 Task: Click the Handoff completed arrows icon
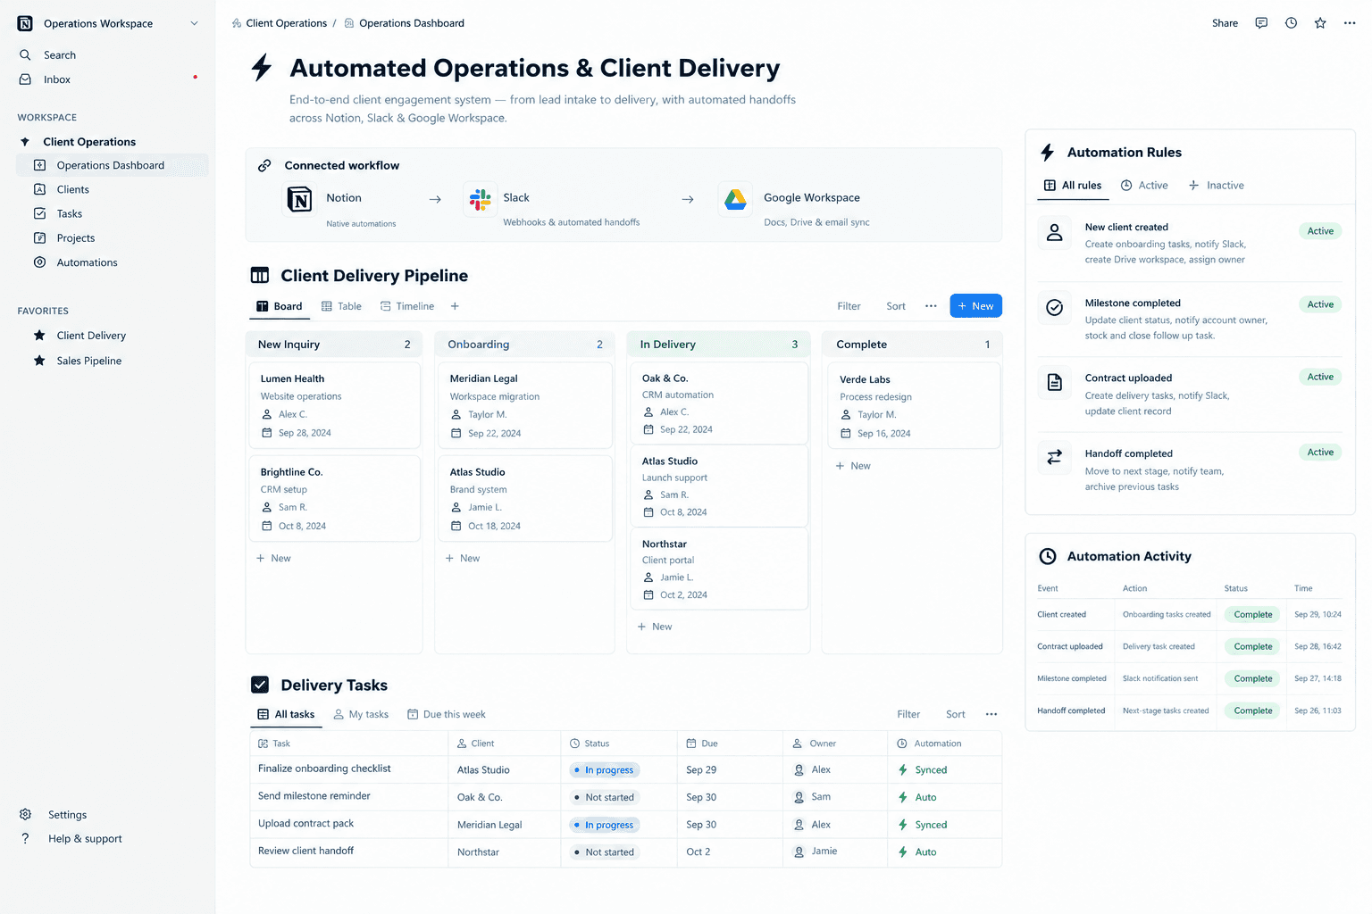[x=1055, y=457]
